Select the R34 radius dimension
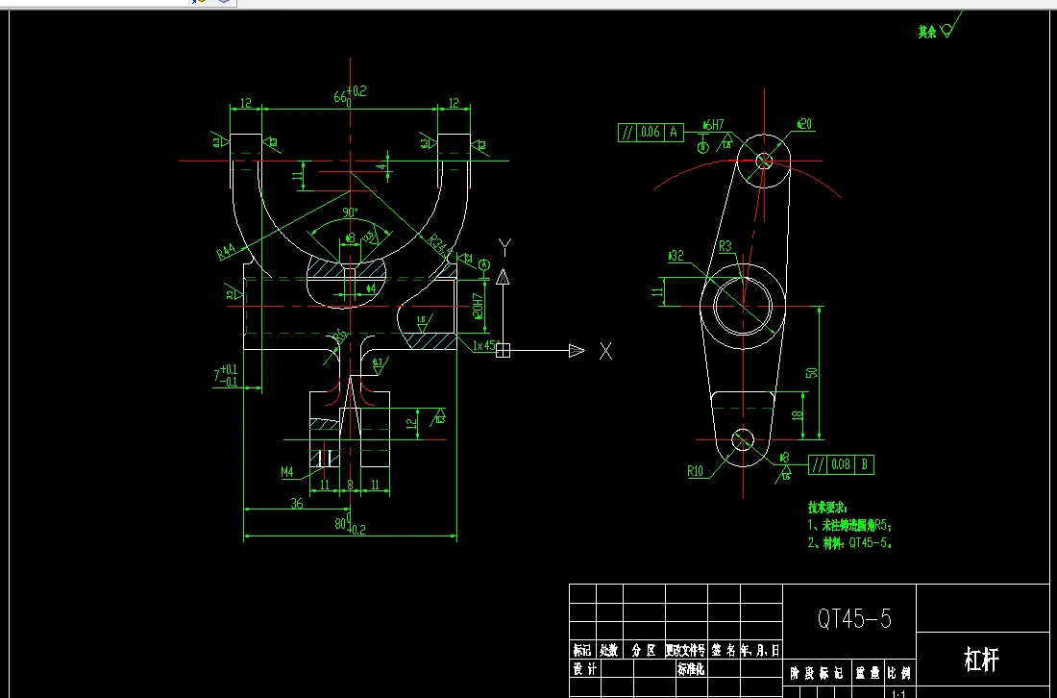This screenshot has height=698, width=1057. 439,245
